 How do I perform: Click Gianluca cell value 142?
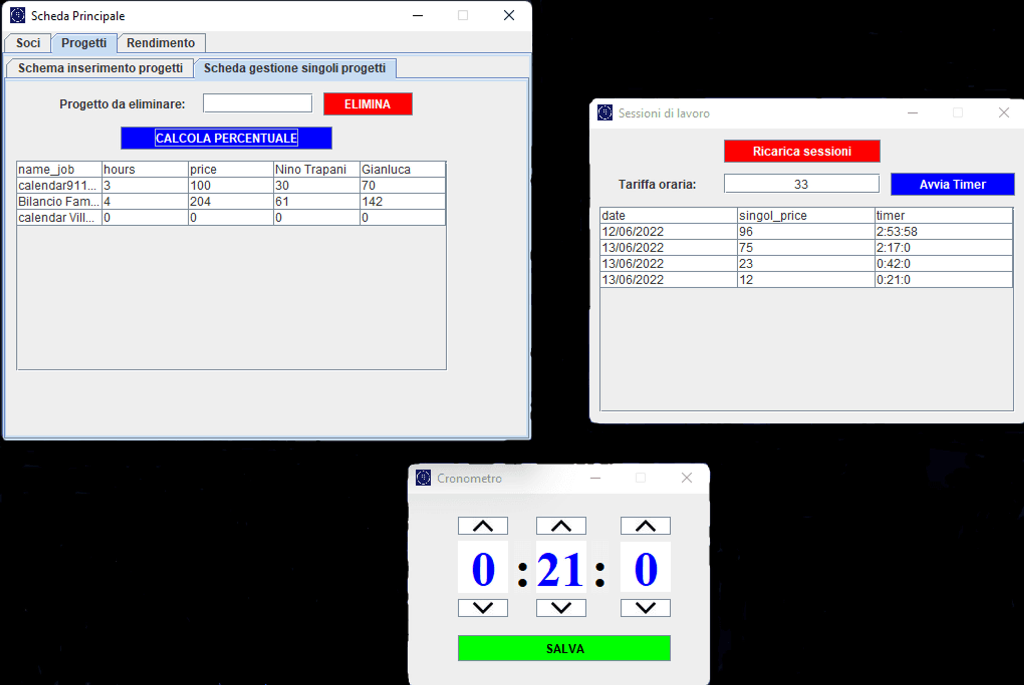[x=403, y=201]
